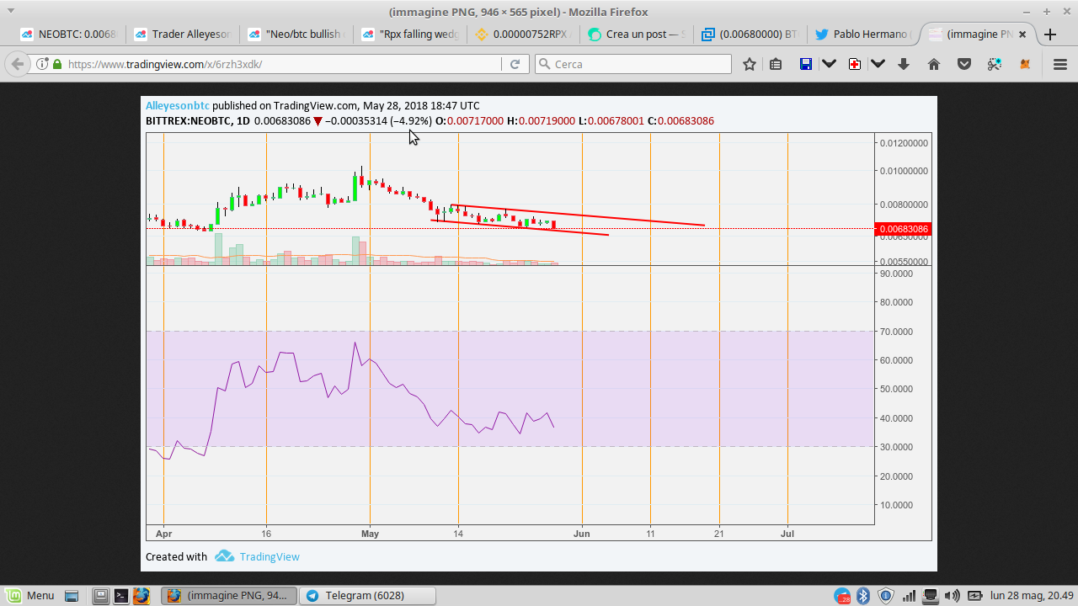Switch to the (0.00680000) BT tab
1078x606 pixels.
[750, 35]
